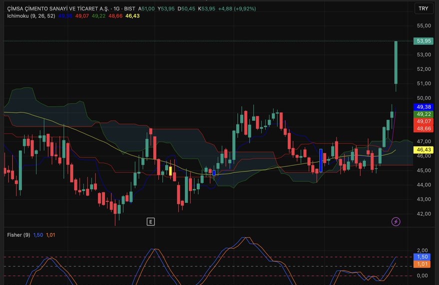Click the yellow highlighted candlestick
Viewport: 439px width, 285px height.
(170, 171)
